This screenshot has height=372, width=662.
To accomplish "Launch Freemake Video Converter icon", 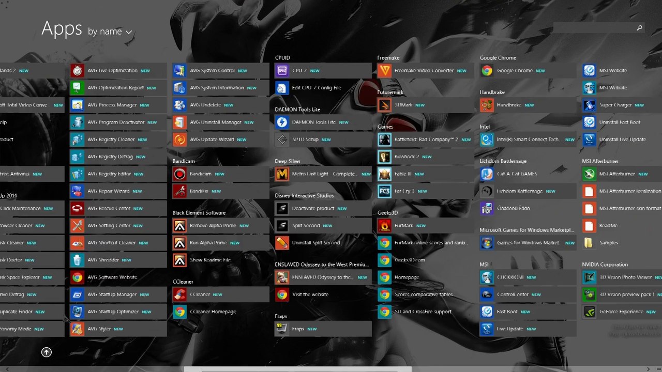I will coord(384,71).
